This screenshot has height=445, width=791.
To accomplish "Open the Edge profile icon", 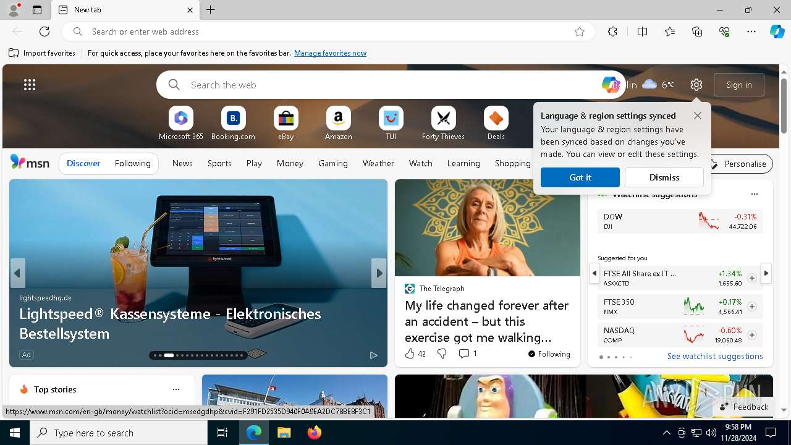I will click(13, 10).
